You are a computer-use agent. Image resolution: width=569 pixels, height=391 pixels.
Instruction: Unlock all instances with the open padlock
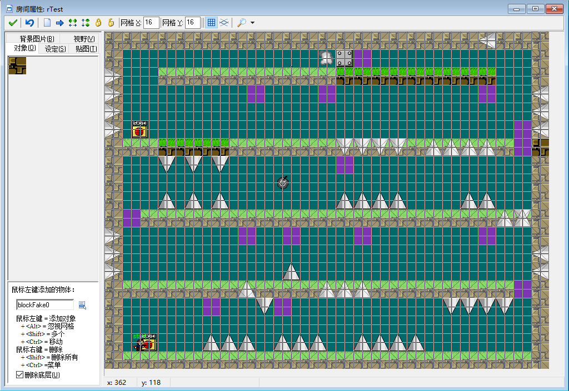[x=111, y=23]
